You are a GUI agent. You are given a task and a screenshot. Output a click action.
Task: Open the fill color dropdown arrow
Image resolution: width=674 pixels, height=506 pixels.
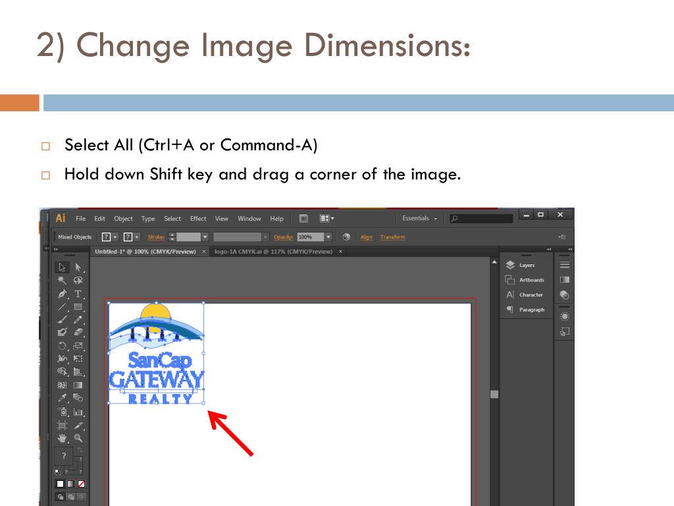pyautogui.click(x=115, y=237)
